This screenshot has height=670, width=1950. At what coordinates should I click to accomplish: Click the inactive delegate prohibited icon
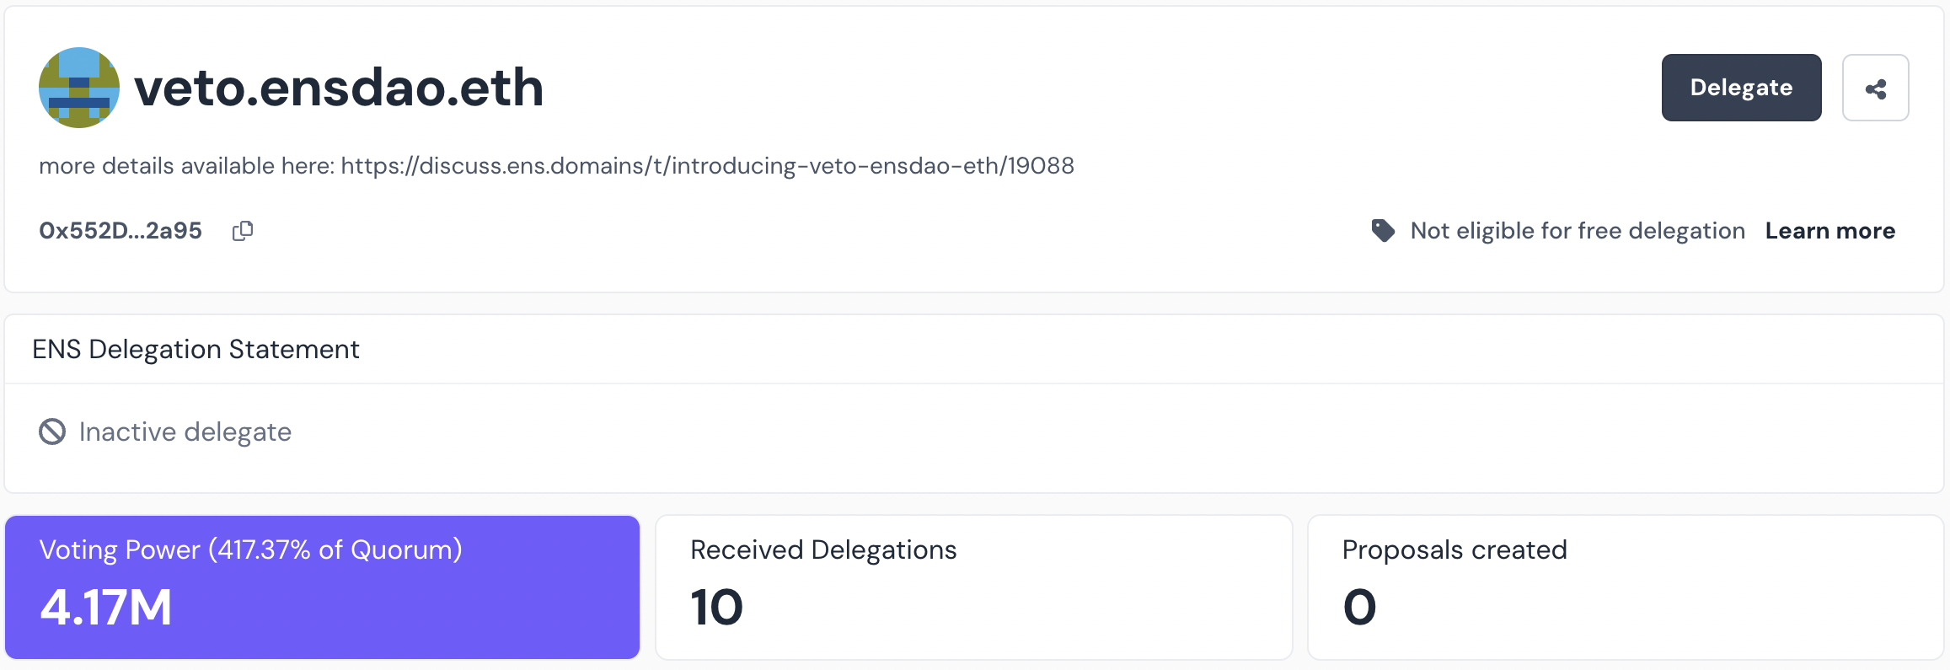pos(52,431)
